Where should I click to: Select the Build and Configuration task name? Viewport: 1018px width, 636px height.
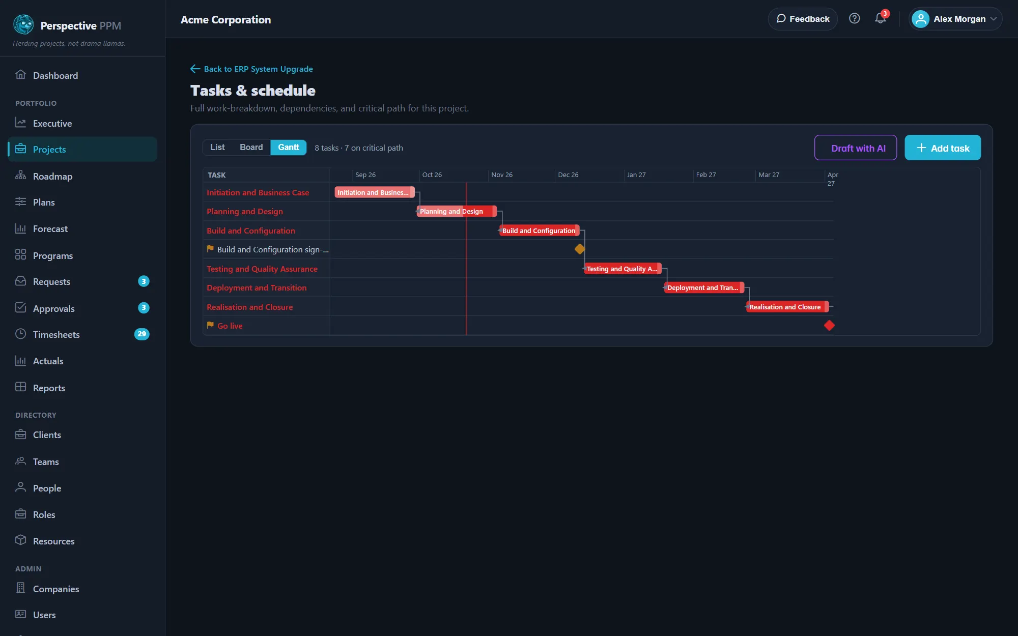pos(251,230)
